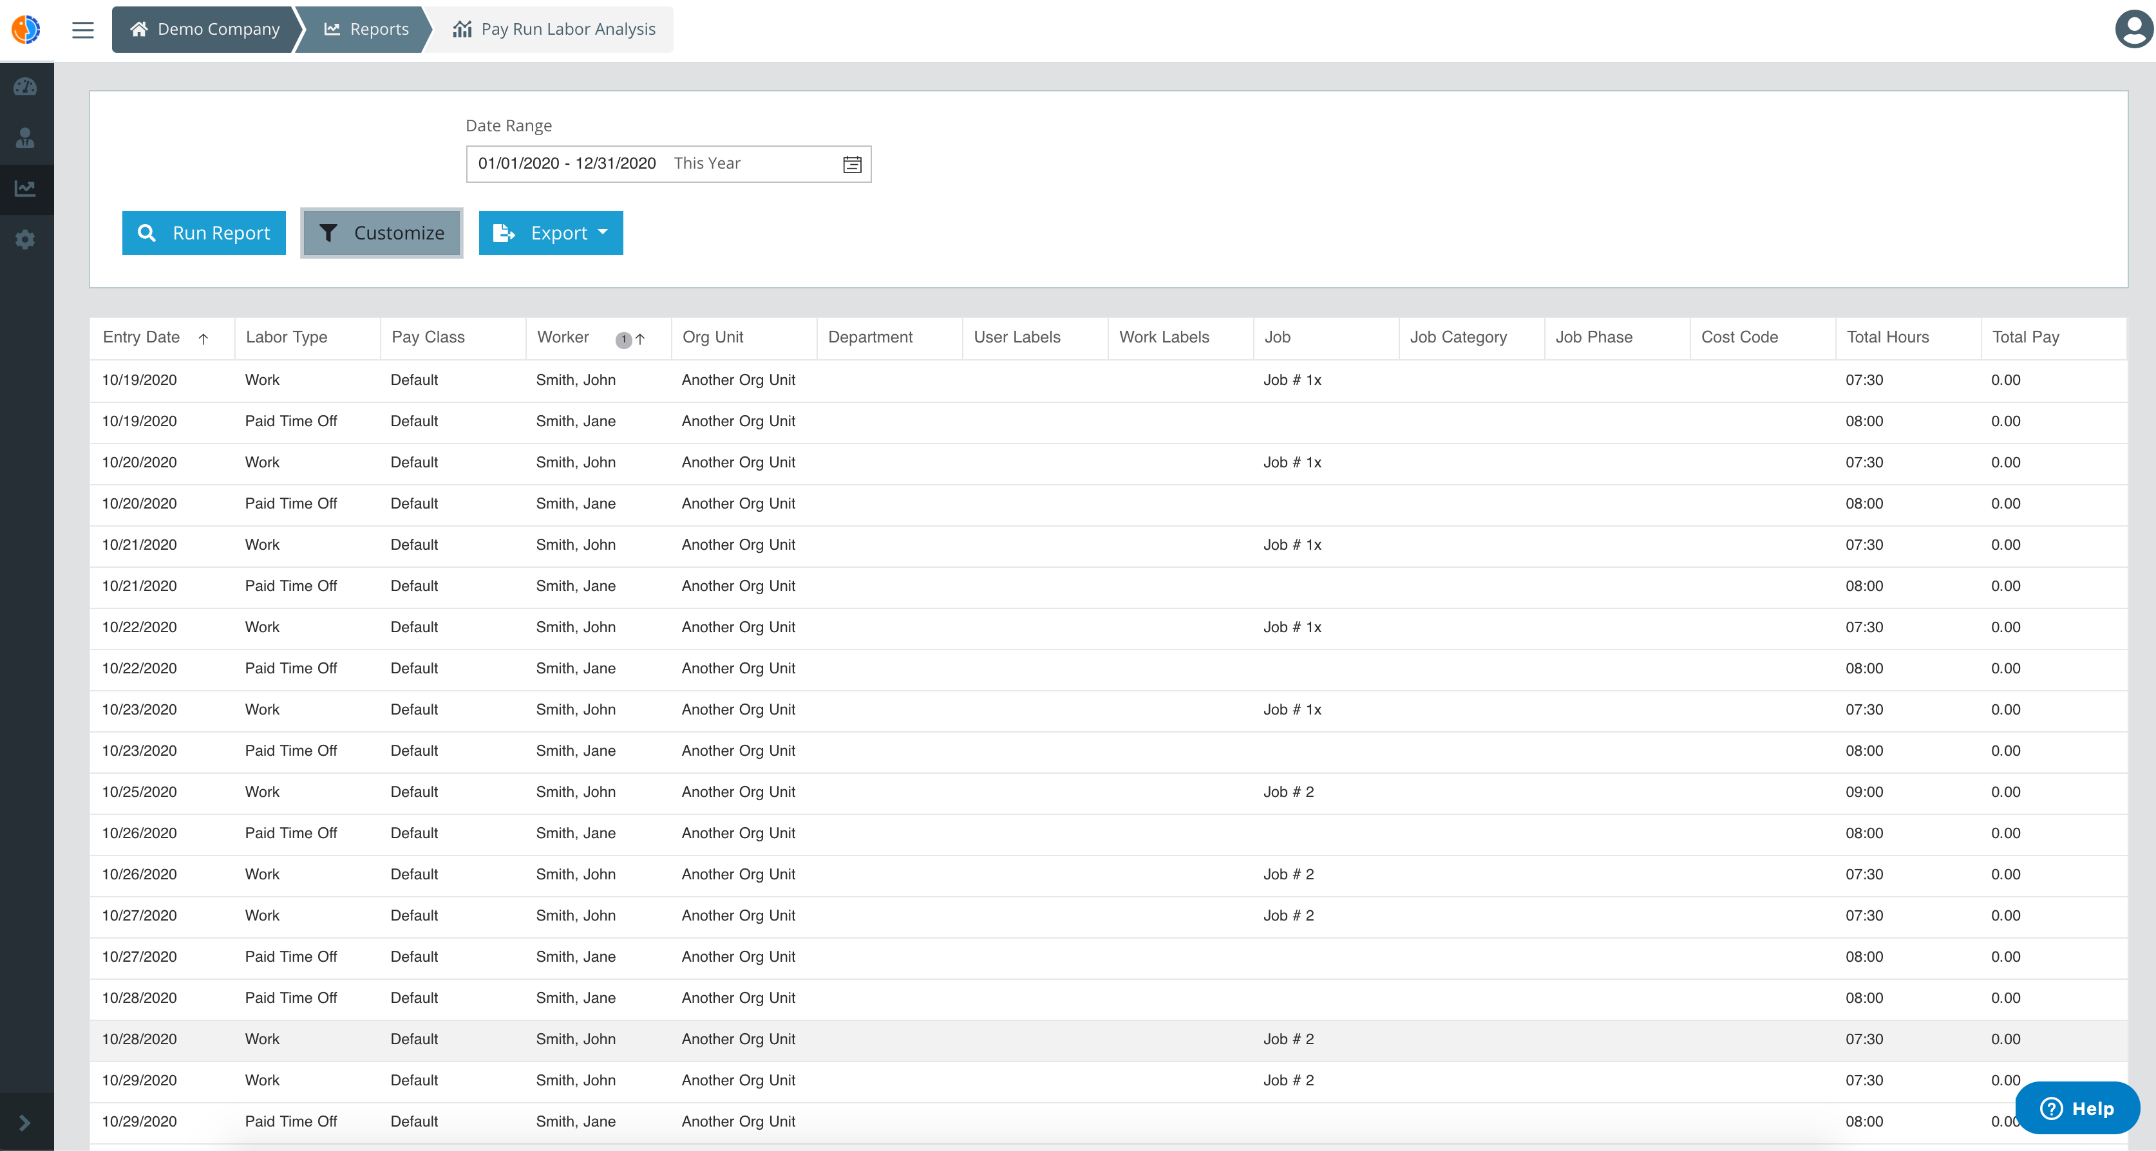Open the date range calendar icon
This screenshot has height=1151, width=2156.
pos(852,164)
